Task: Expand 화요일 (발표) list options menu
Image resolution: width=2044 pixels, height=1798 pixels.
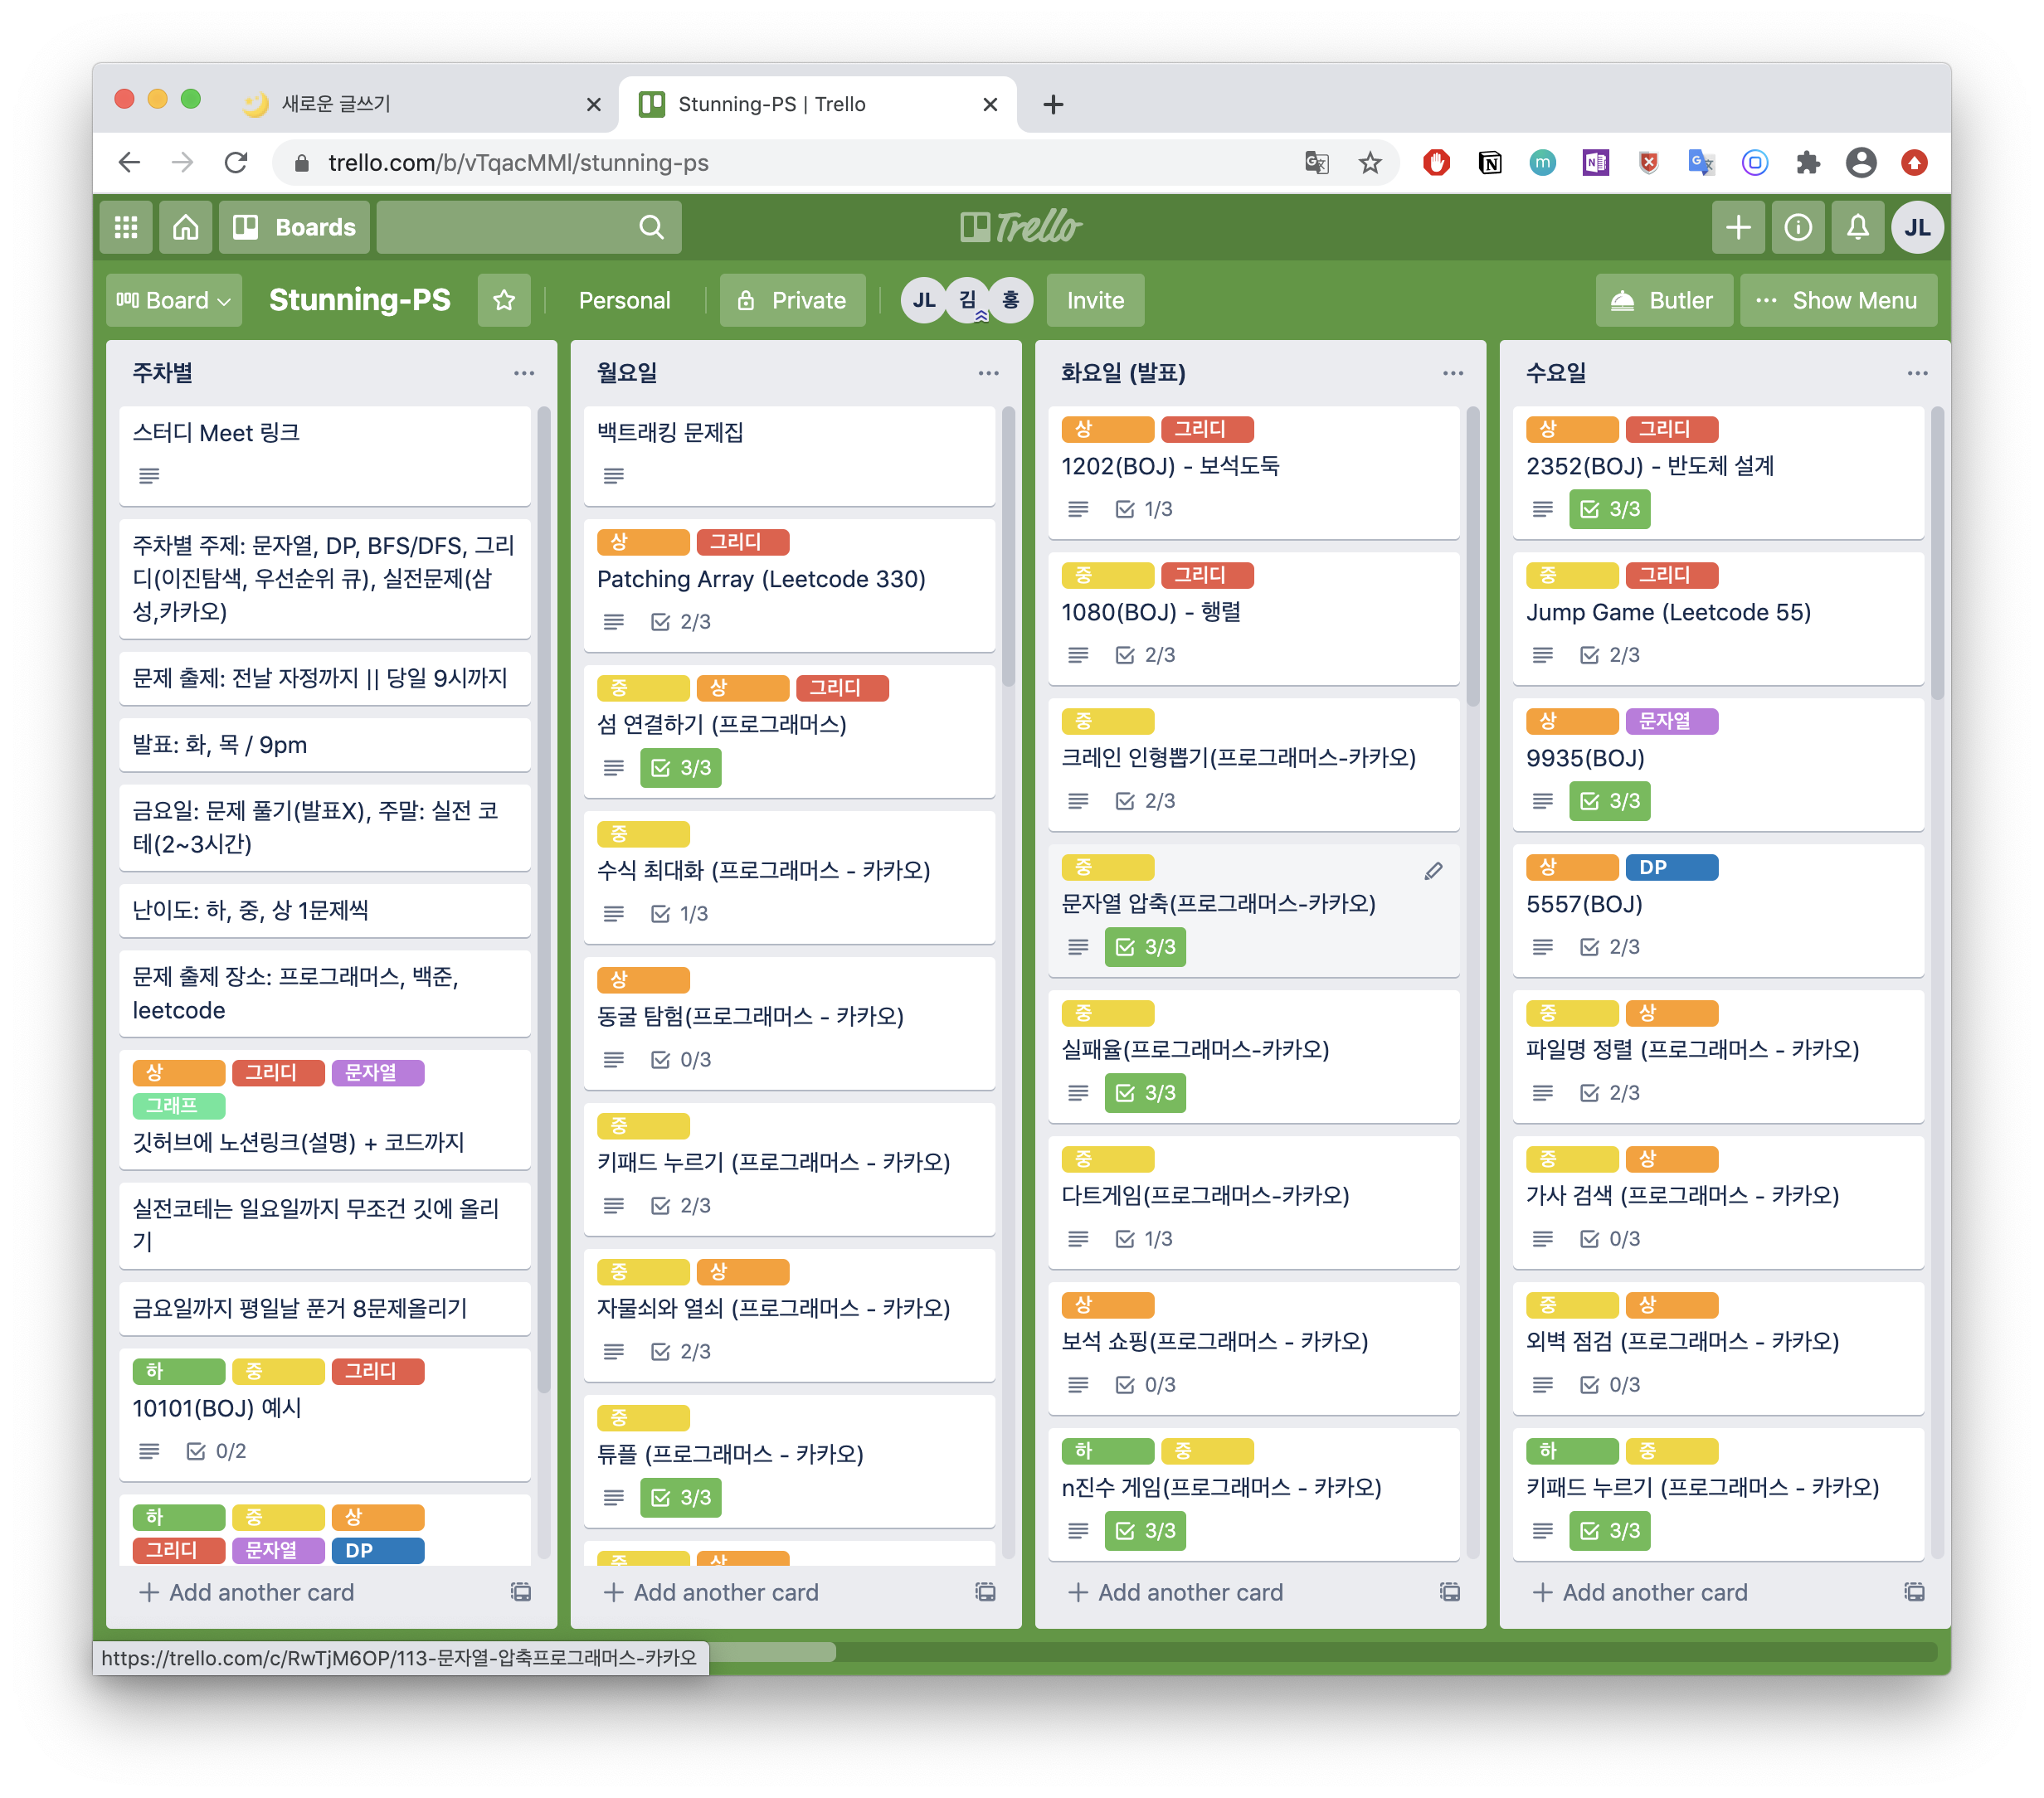Action: (x=1452, y=373)
